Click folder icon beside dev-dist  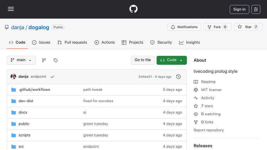point(14,101)
